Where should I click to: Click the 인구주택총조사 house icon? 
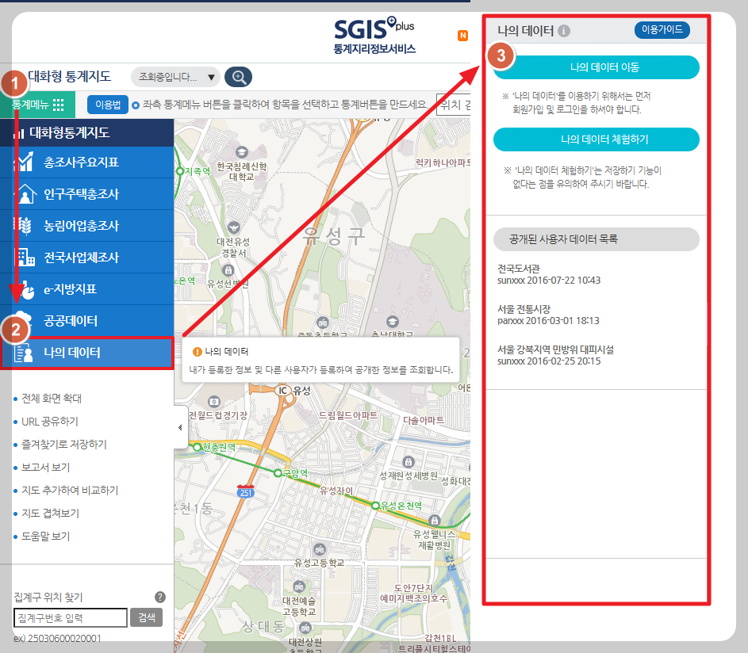pos(25,194)
